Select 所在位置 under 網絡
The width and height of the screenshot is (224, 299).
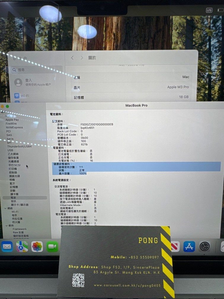[x=17, y=219]
